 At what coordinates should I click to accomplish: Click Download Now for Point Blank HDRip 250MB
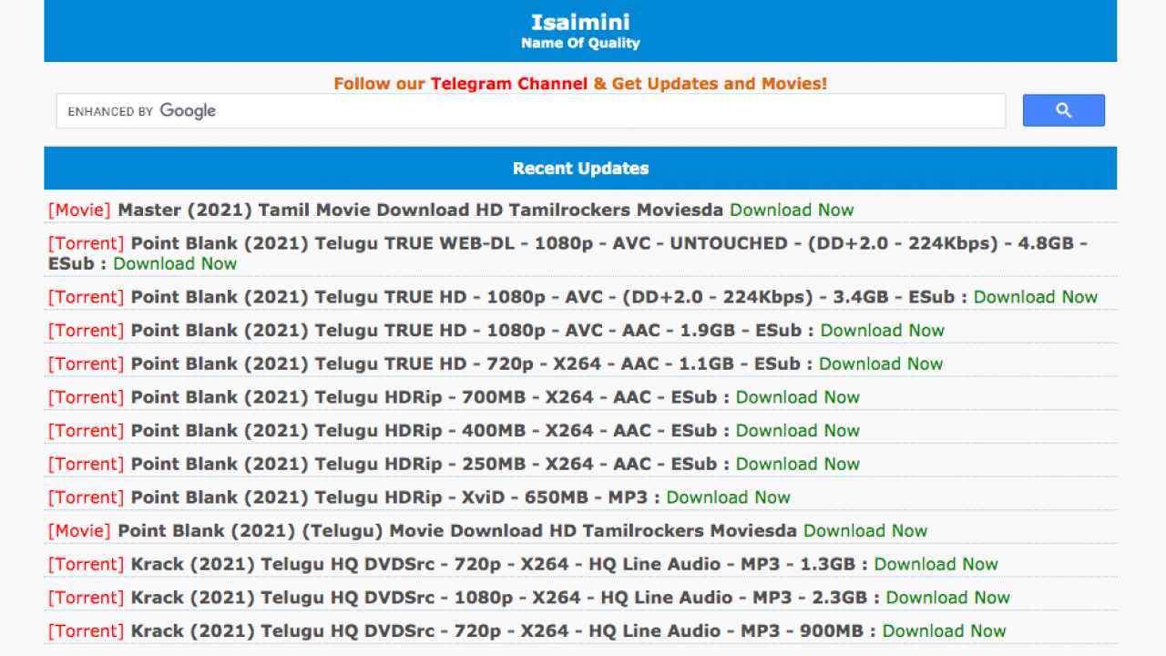798,464
